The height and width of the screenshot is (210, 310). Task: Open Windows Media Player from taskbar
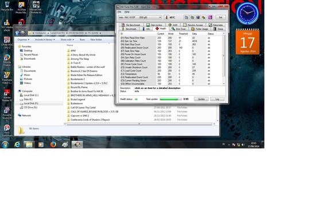click(41, 145)
